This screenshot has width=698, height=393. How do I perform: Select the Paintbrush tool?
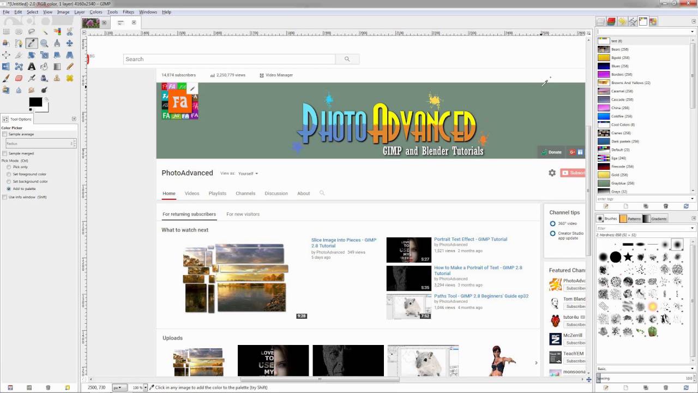[x=6, y=78]
